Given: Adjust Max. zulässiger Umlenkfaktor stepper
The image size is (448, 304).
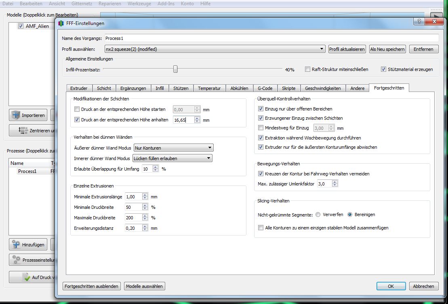Looking at the screenshot, I should point(335,184).
